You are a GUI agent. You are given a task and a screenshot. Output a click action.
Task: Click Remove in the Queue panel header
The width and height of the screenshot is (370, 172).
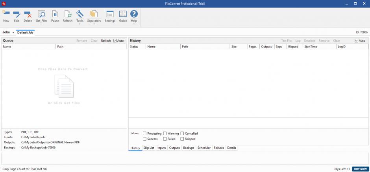[81, 41]
